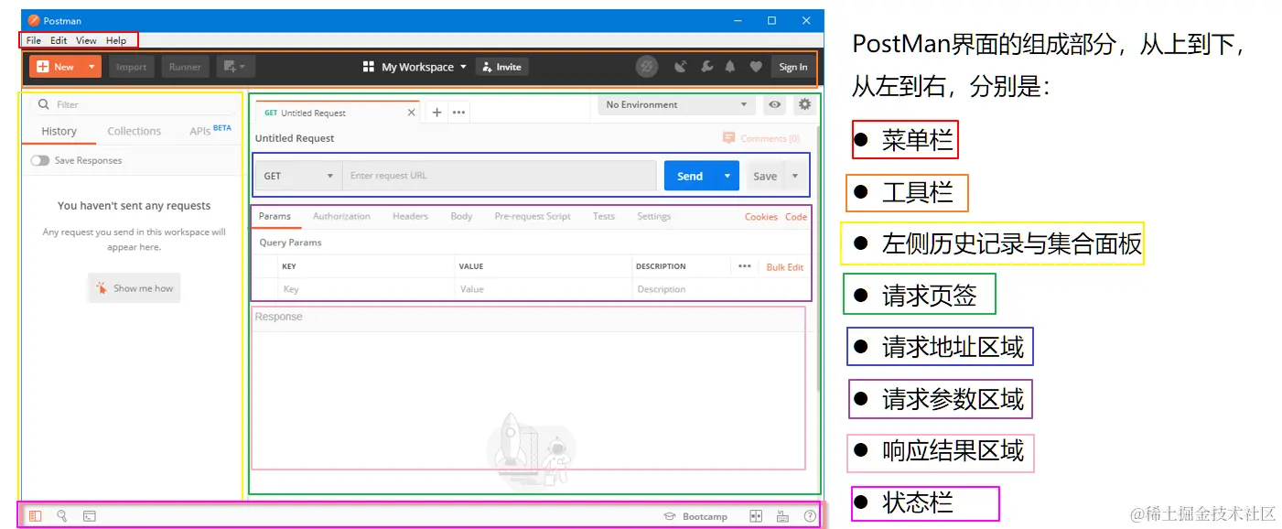Open the GET method dropdown
Viewport: 1282px width, 529px height.
298,176
